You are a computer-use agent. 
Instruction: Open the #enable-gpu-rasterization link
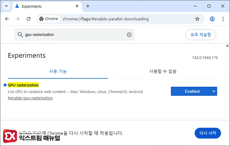click(30, 98)
